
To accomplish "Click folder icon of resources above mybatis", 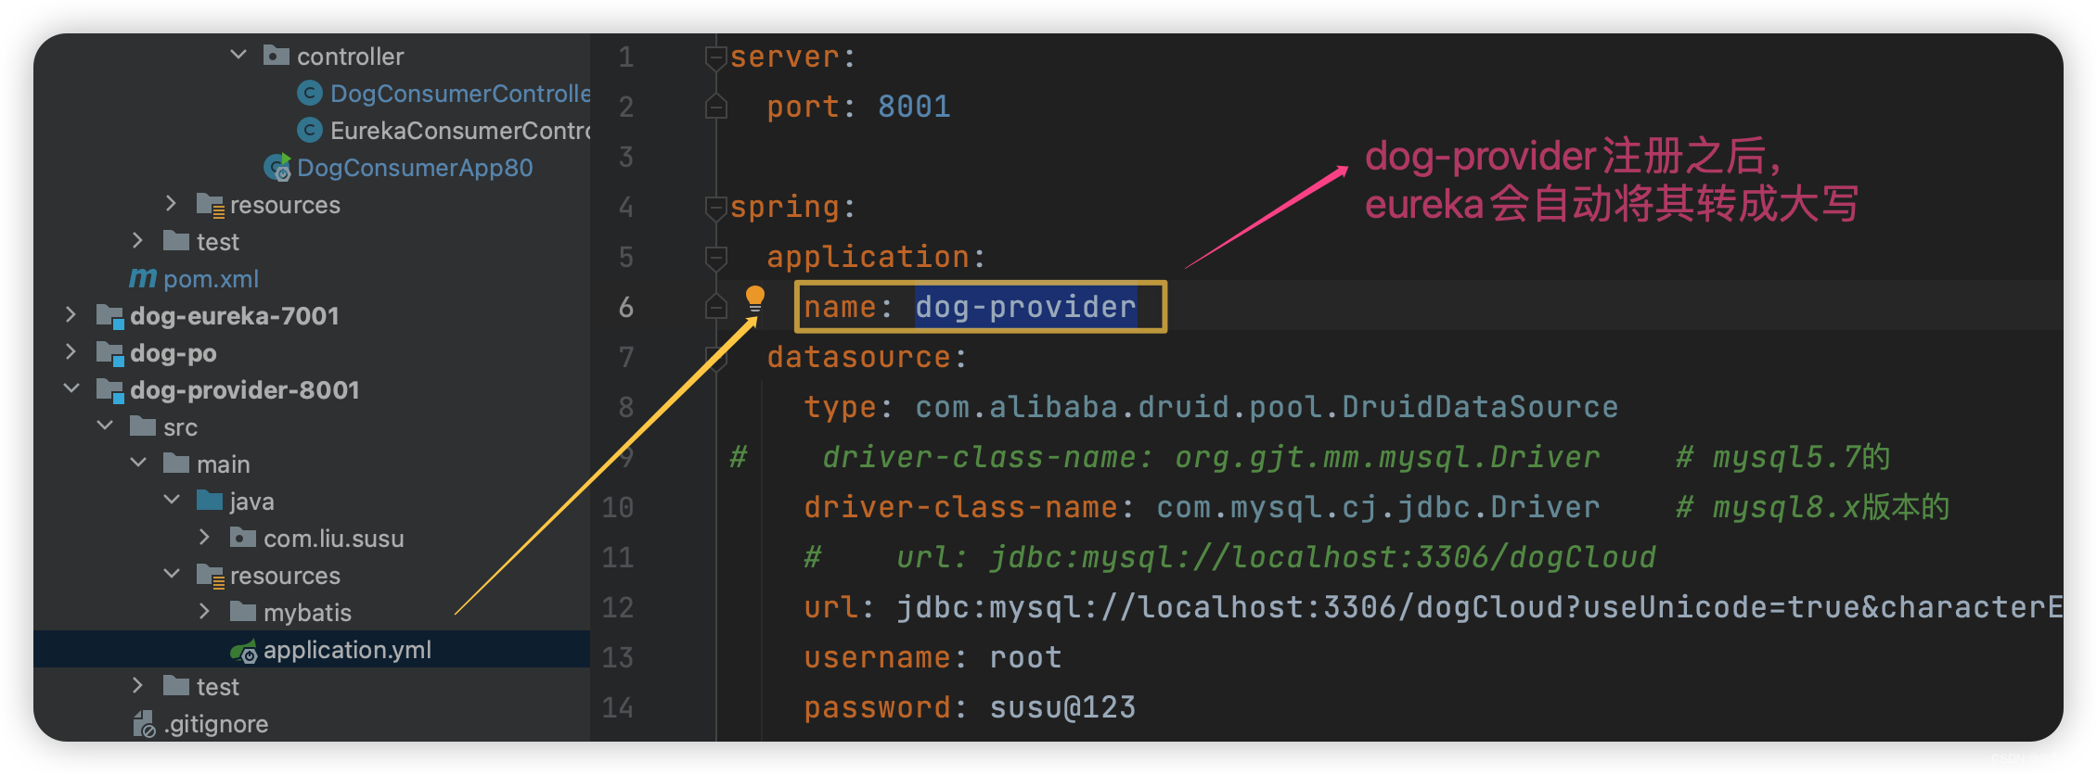I will tap(211, 577).
